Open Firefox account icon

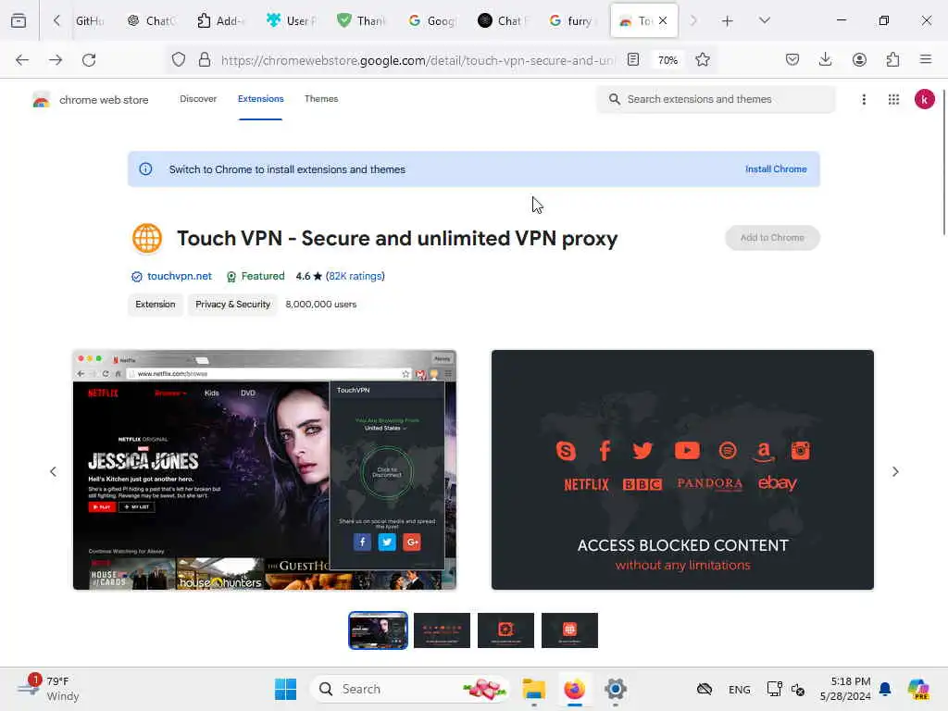pyautogui.click(x=859, y=60)
